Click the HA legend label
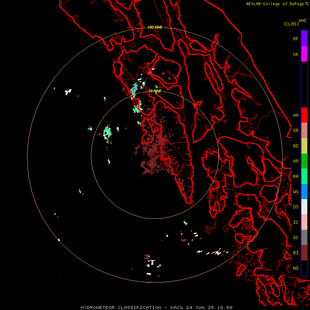The image size is (310, 310). pos(296,115)
